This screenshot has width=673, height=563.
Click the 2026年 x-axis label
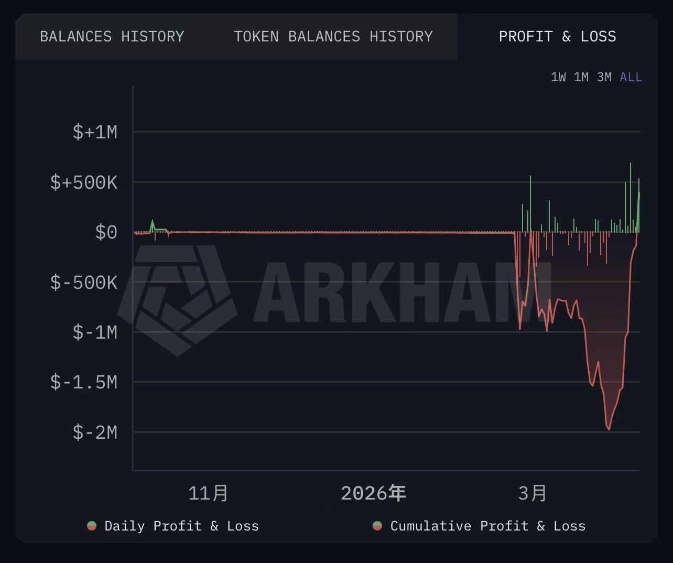click(x=373, y=493)
